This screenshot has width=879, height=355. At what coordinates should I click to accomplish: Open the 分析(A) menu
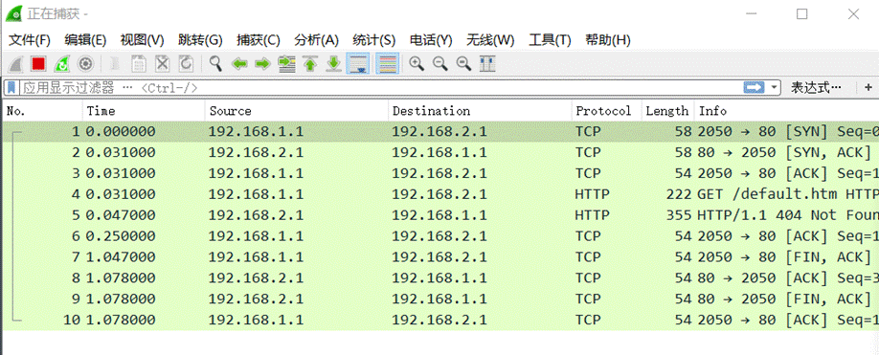pyautogui.click(x=316, y=40)
